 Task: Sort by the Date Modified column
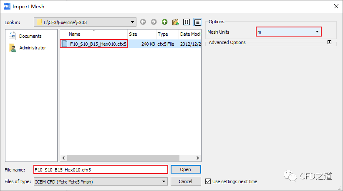pos(190,34)
